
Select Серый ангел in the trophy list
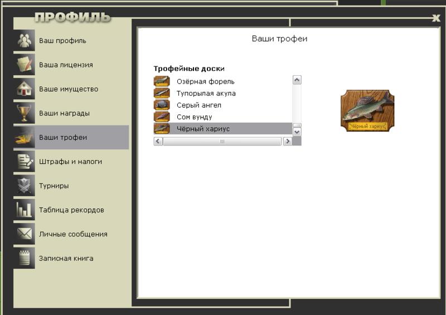222,105
